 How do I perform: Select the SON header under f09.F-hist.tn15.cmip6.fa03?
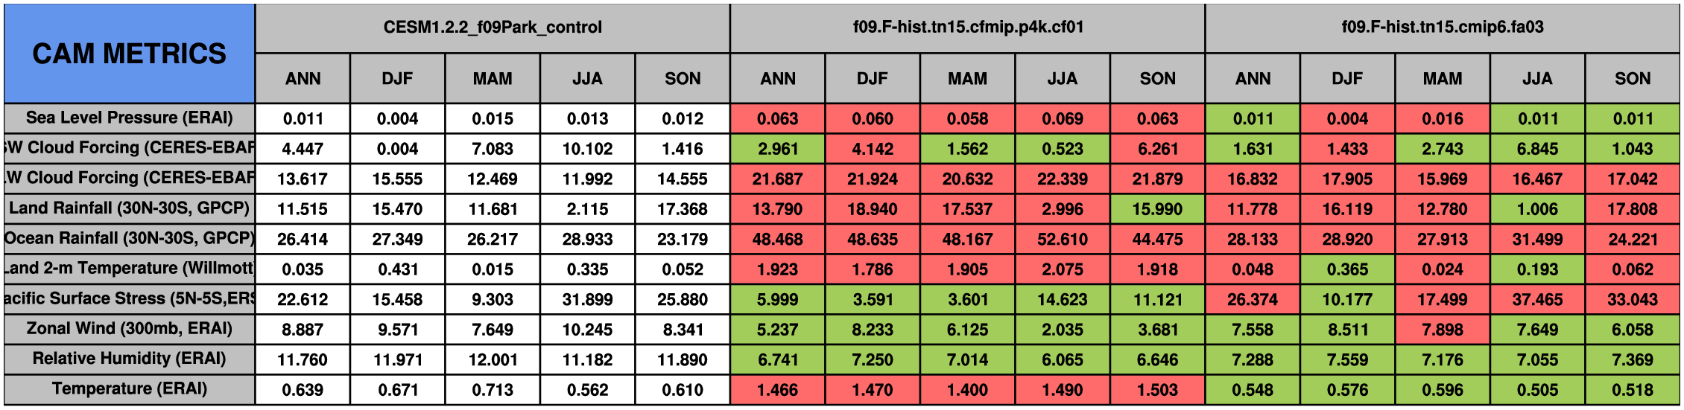(x=1632, y=79)
